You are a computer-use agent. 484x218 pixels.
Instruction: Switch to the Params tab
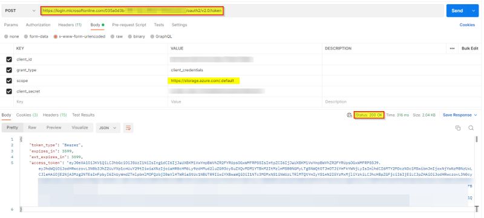[11, 25]
